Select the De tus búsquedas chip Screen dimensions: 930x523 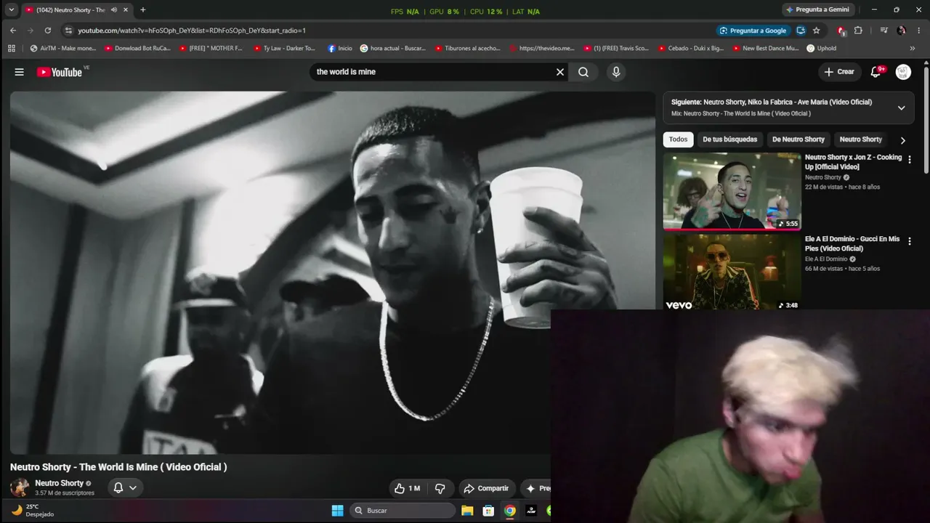click(x=729, y=139)
